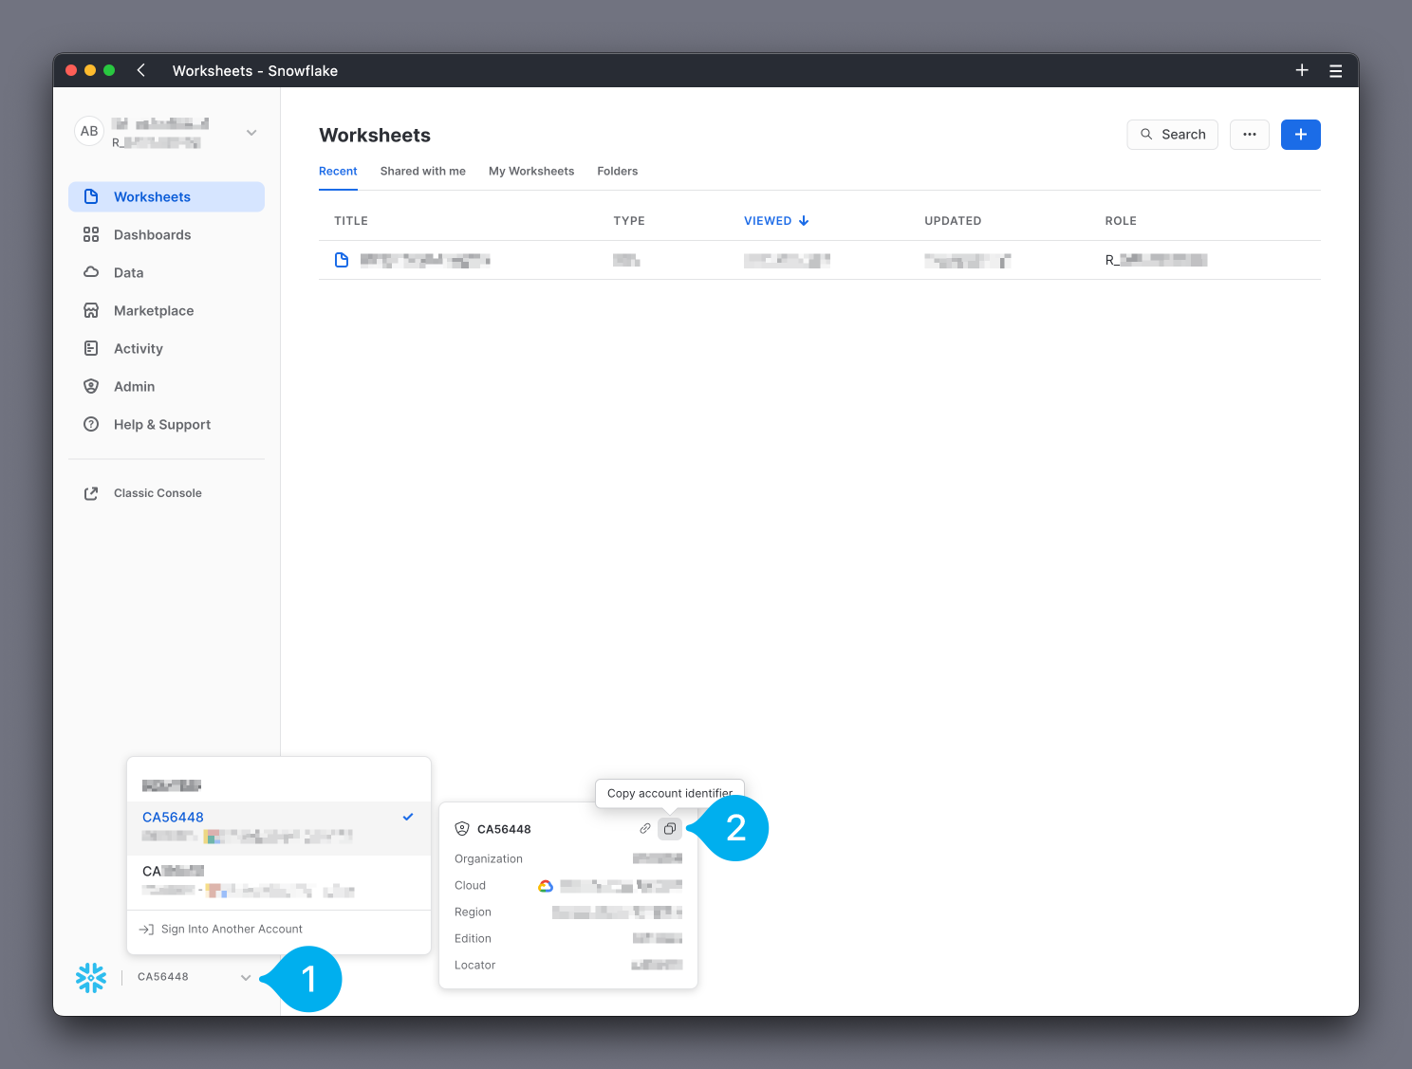
Task: Sort by the TITLE column header
Action: [351, 221]
